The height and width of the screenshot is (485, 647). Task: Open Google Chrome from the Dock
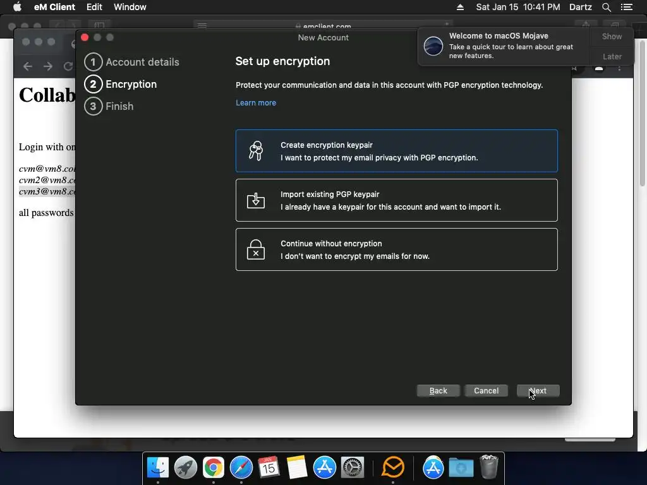point(214,467)
